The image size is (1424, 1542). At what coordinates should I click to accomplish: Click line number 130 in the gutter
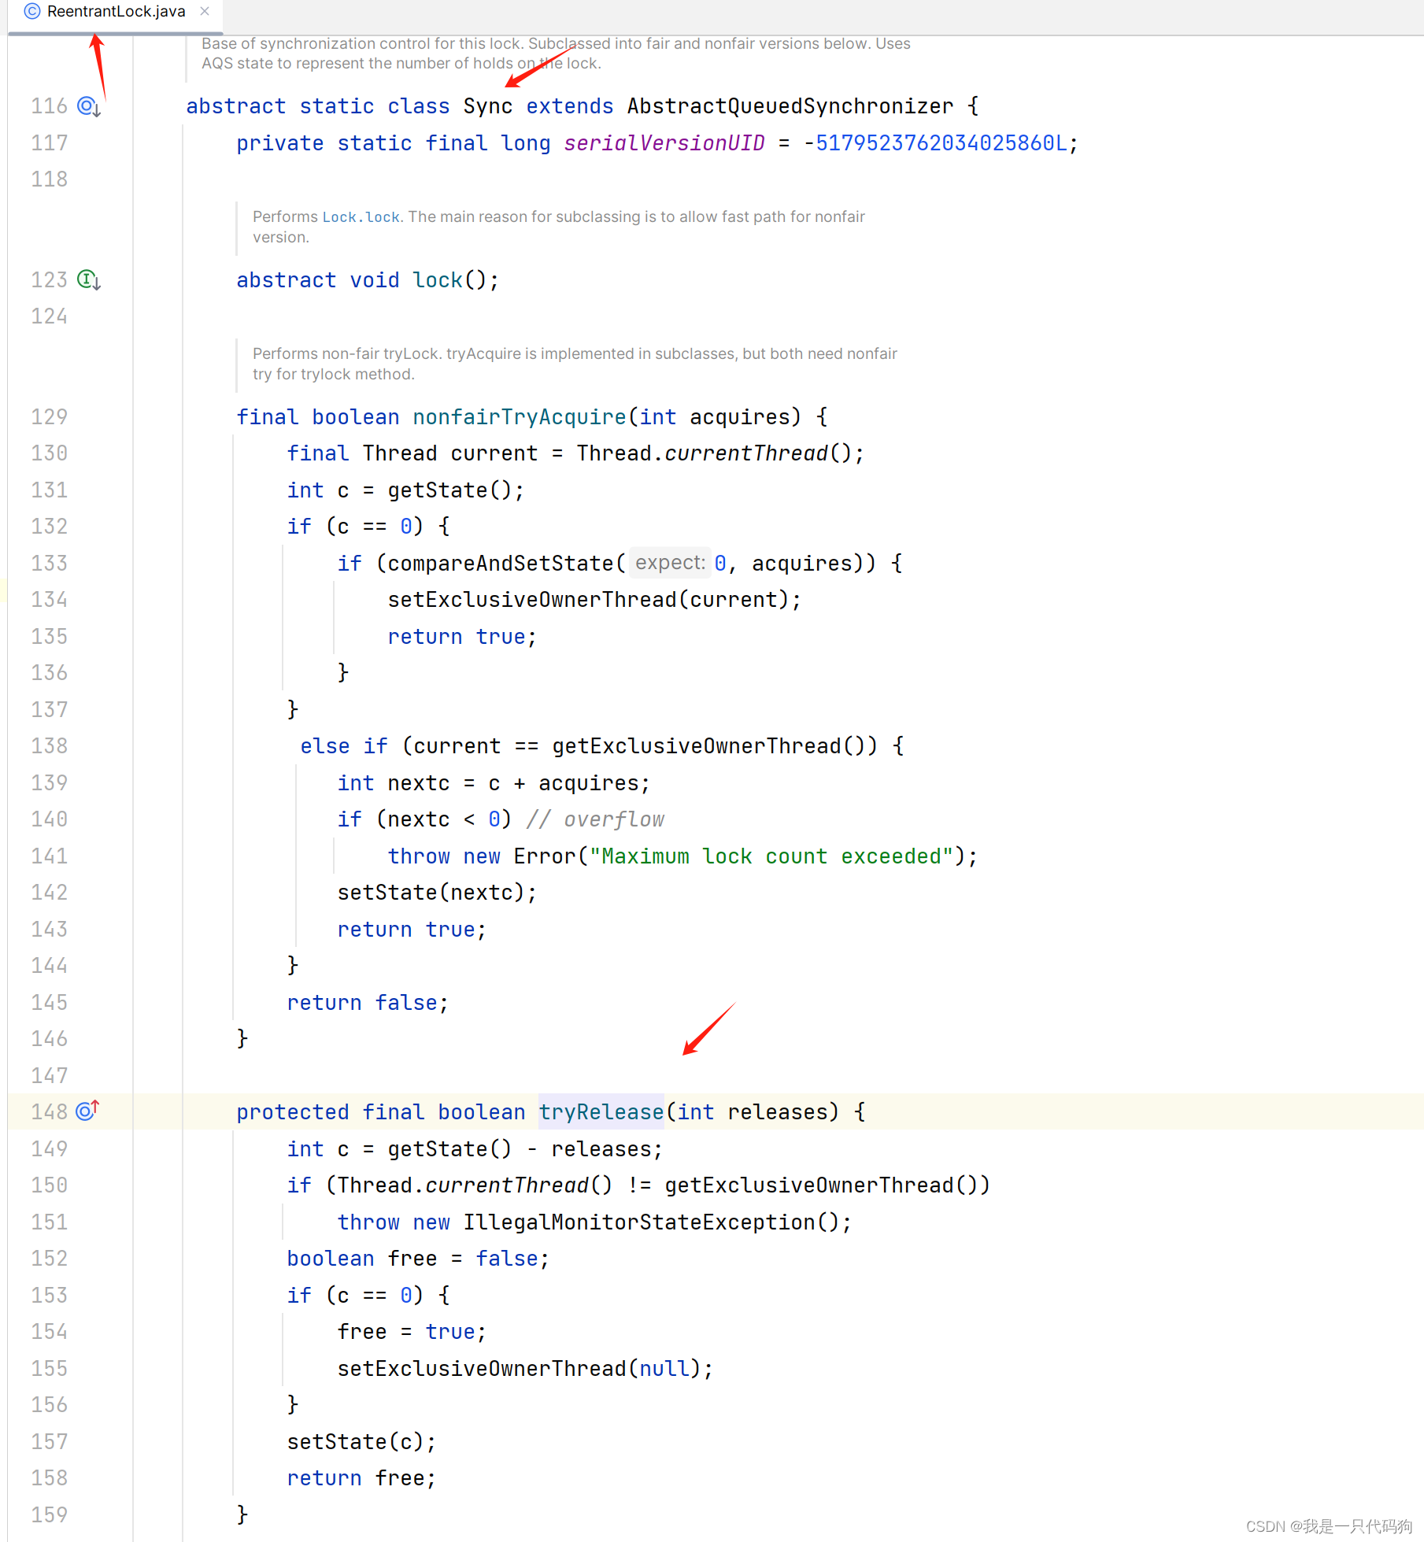[49, 453]
